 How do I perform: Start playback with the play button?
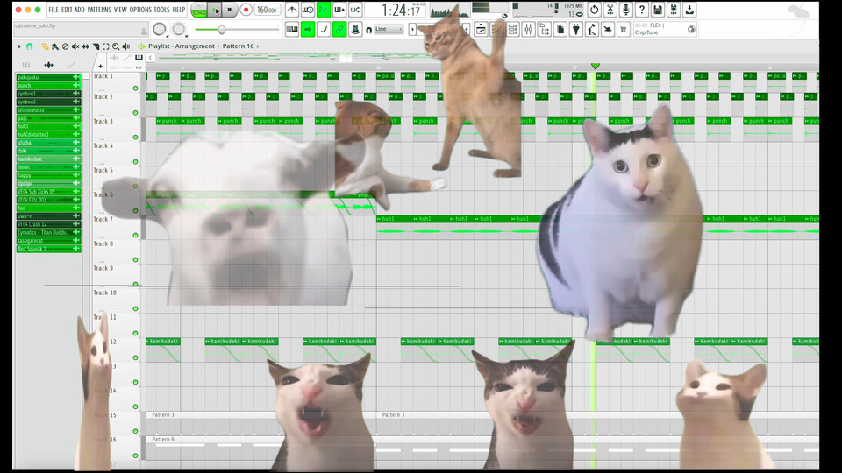(216, 10)
